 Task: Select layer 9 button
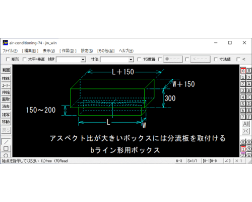coord(249,77)
